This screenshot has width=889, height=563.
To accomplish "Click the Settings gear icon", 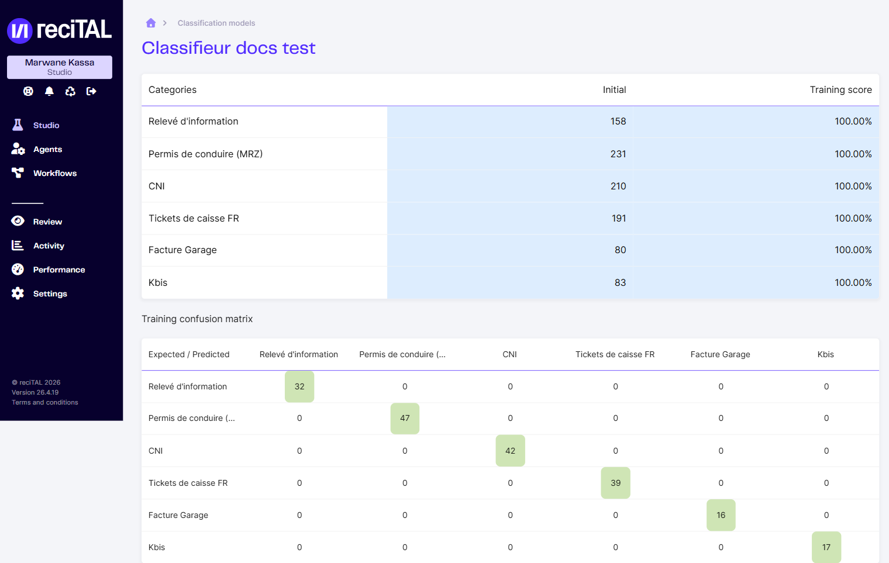I will (18, 293).
